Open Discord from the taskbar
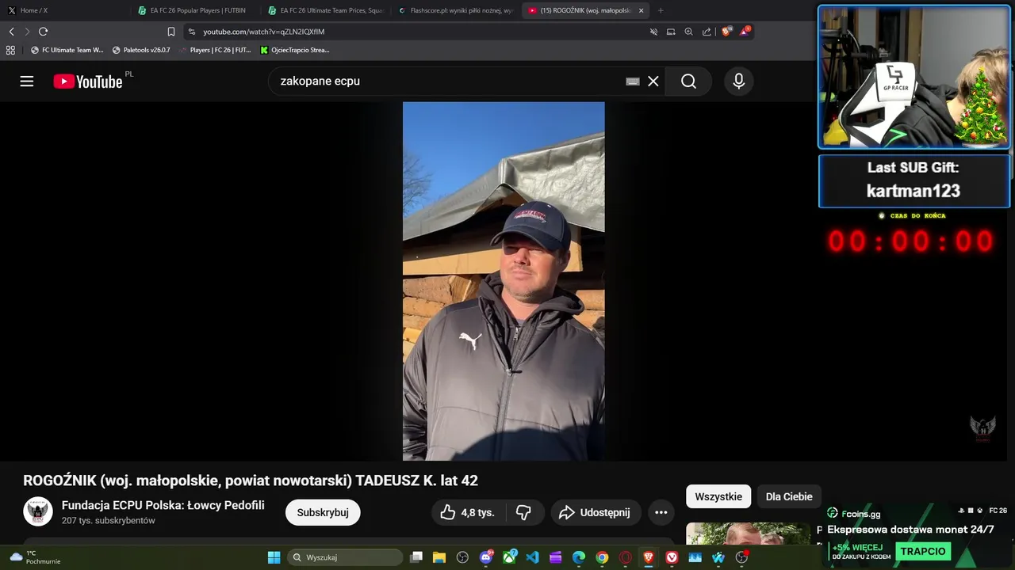1015x570 pixels. pos(486,557)
